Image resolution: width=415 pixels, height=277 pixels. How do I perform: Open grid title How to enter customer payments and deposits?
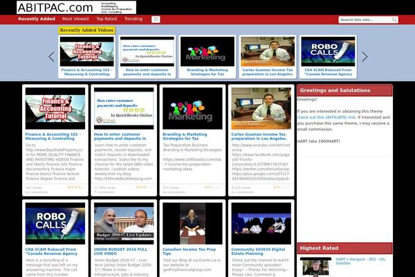tap(120, 136)
